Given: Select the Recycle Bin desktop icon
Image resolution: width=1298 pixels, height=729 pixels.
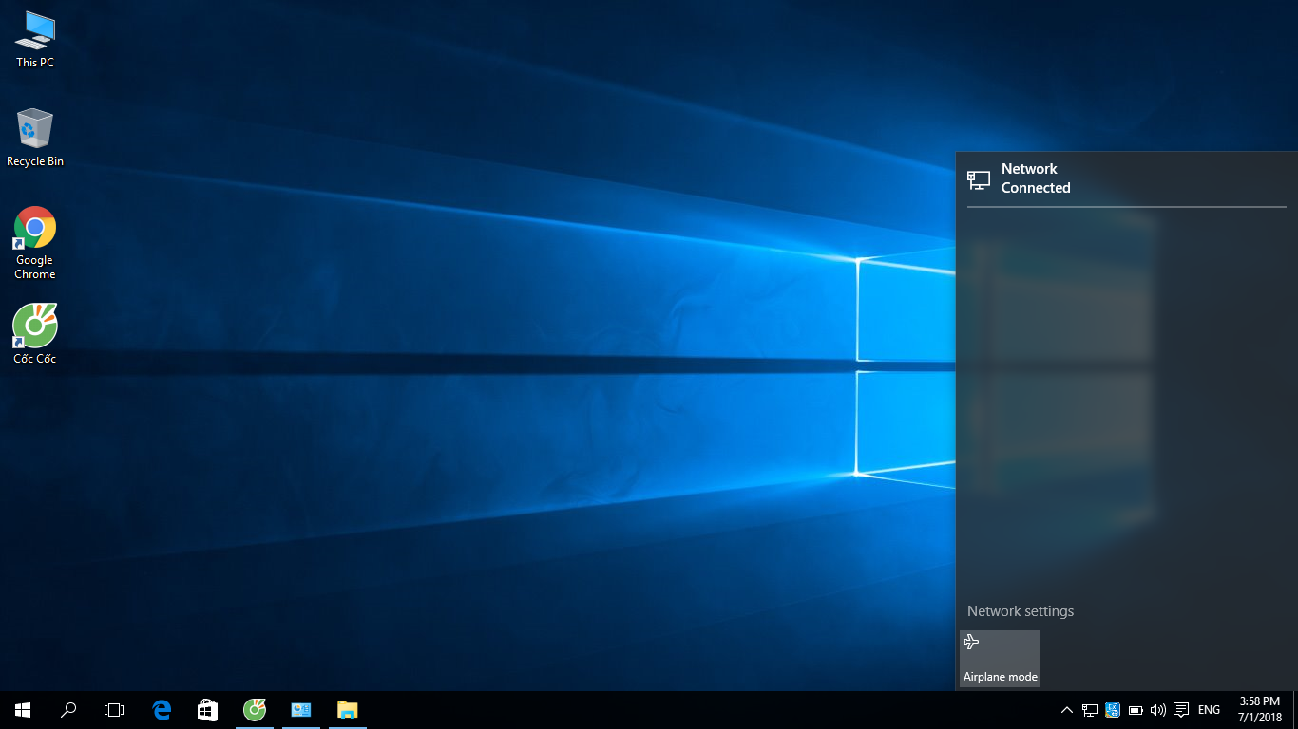Looking at the screenshot, I should point(35,138).
